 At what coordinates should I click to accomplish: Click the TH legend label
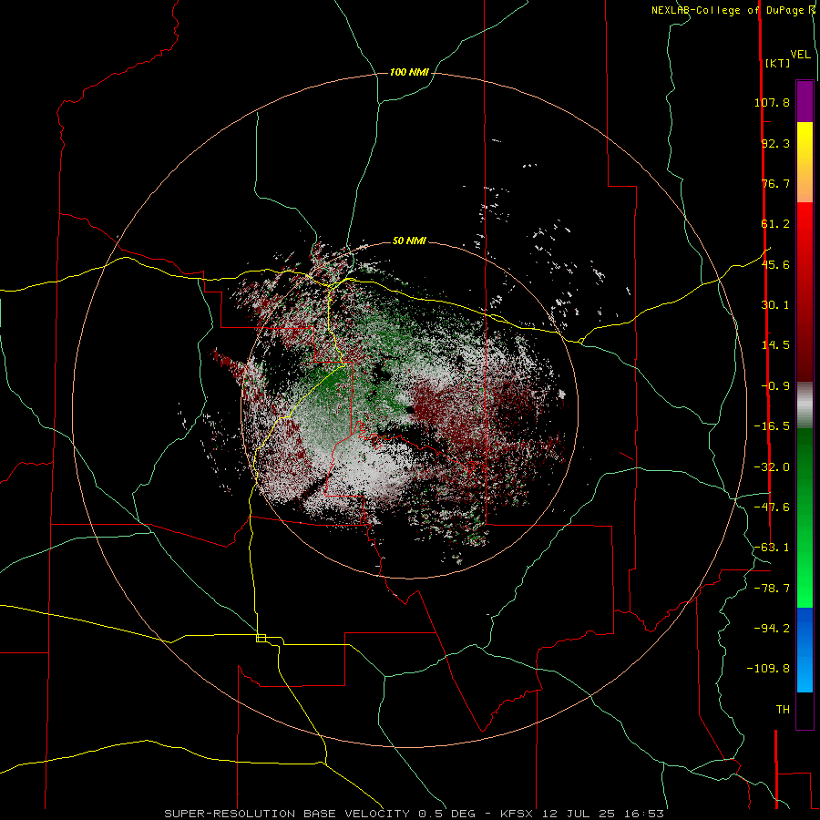click(x=783, y=710)
